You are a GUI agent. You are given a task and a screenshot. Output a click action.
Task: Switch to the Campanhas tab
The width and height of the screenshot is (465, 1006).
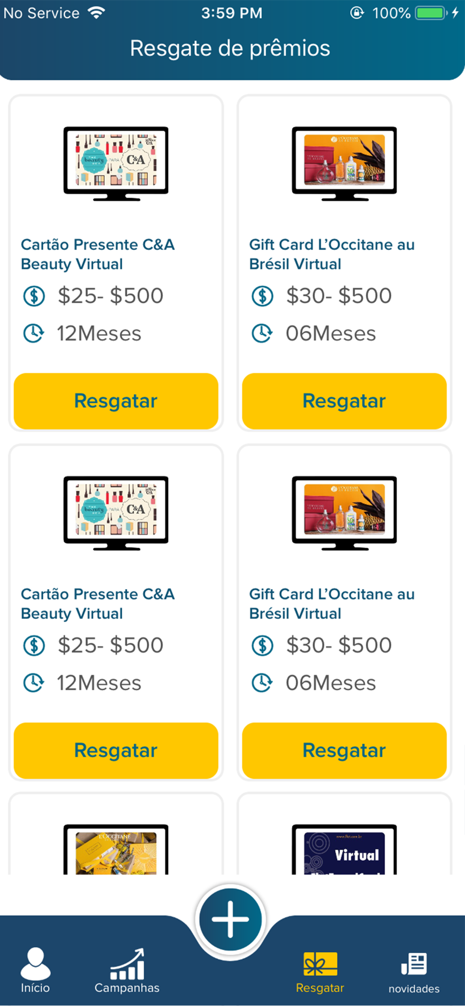click(127, 970)
